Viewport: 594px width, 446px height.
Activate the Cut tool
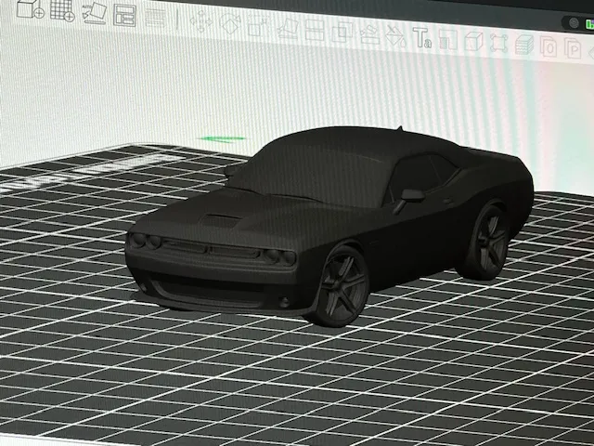tap(315, 31)
